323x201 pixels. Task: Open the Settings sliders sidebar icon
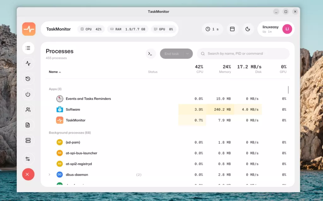[x=28, y=159]
